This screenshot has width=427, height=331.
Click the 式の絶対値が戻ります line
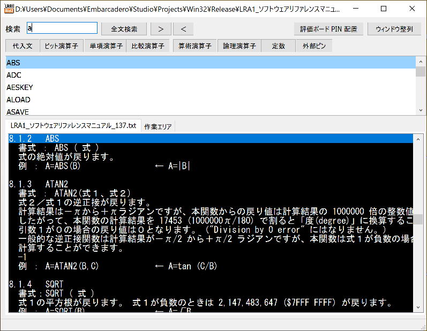click(66, 157)
